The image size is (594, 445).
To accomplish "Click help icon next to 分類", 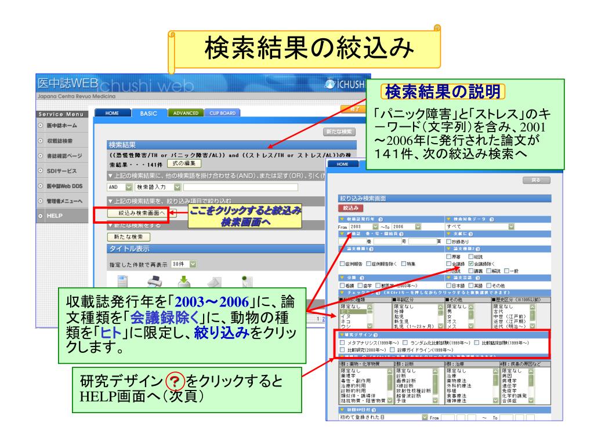I will point(362,278).
